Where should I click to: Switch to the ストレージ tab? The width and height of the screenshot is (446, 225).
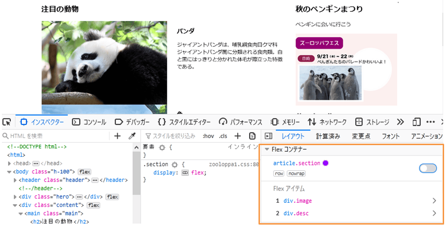pos(372,122)
